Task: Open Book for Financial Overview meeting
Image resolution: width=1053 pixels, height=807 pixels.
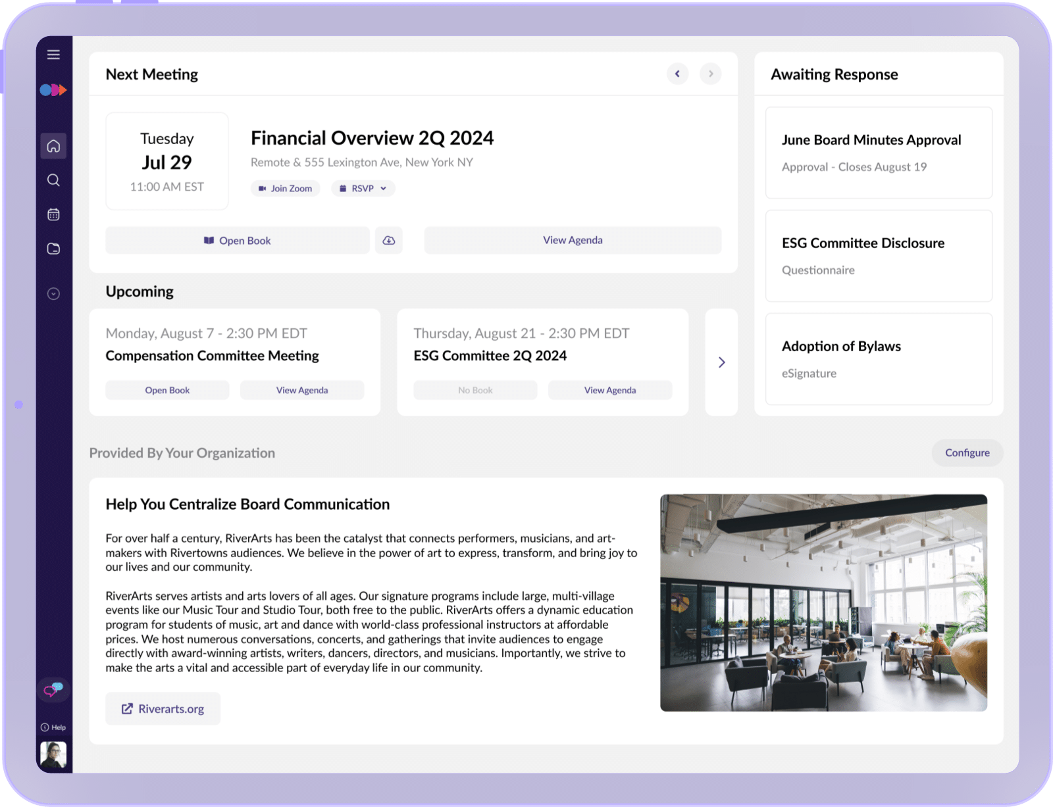Action: coord(237,241)
